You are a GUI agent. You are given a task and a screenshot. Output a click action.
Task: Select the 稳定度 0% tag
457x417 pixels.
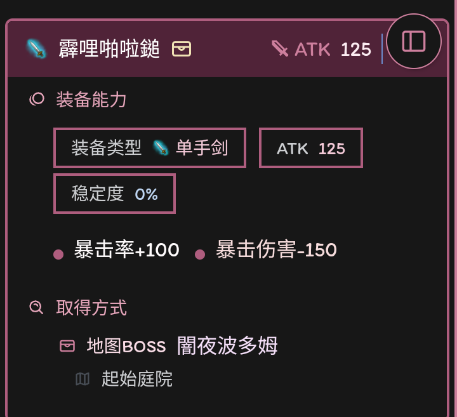click(114, 194)
